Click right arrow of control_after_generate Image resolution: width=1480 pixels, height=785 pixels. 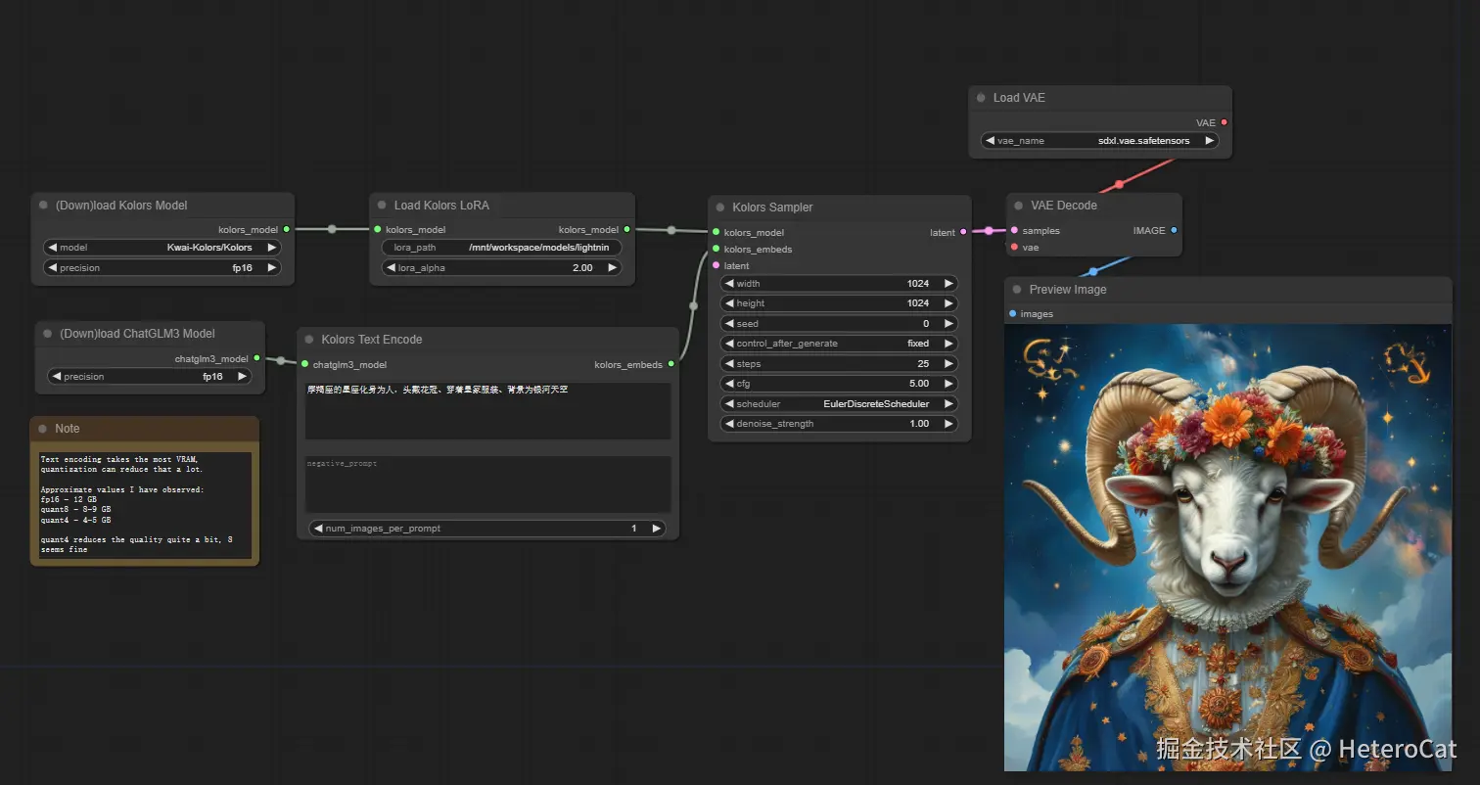[x=948, y=344]
